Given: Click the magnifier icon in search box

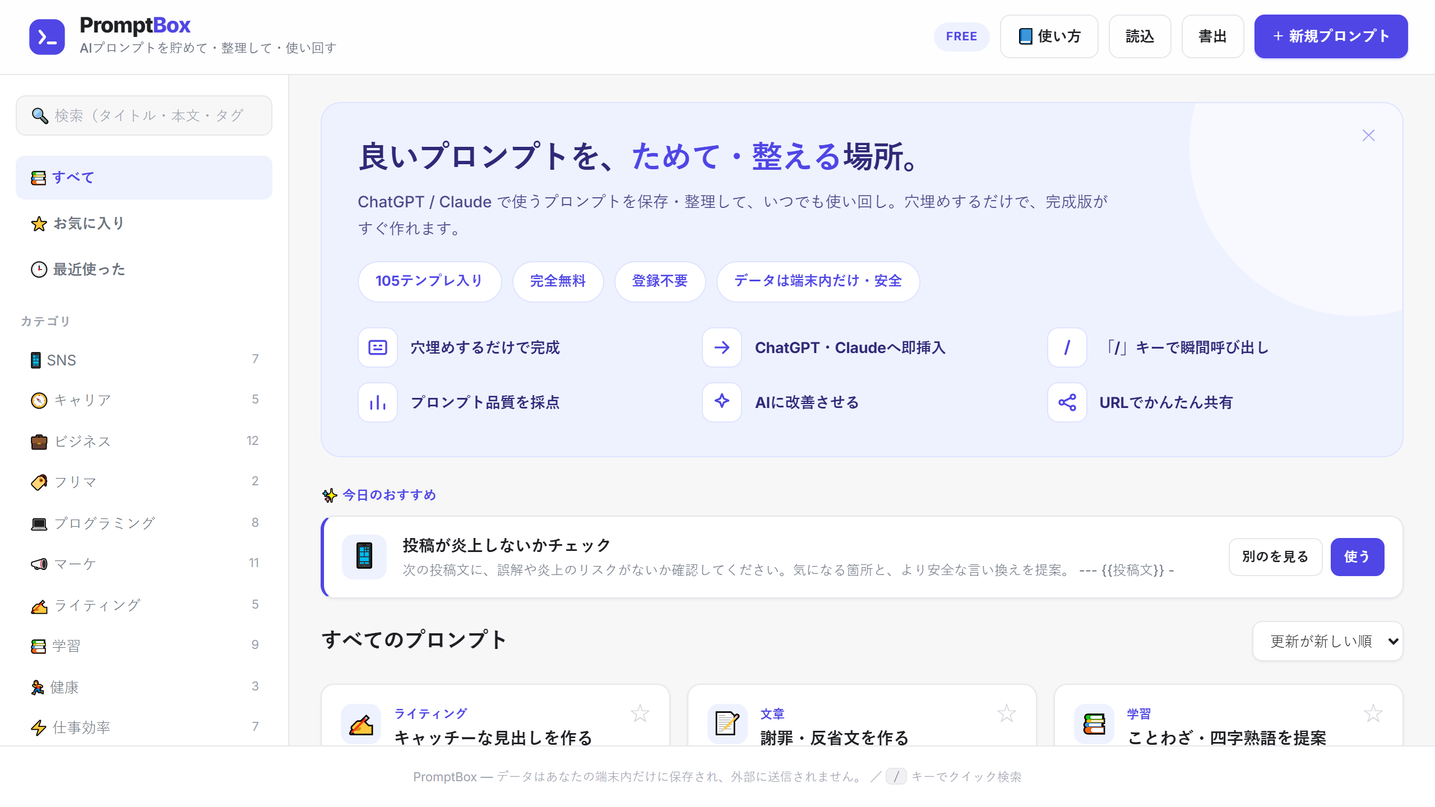Looking at the screenshot, I should (39, 115).
